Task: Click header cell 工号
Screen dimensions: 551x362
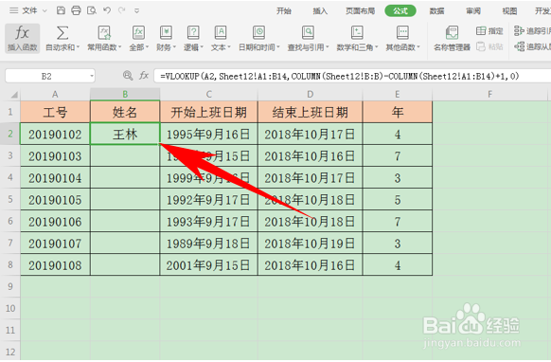Action: coord(55,112)
